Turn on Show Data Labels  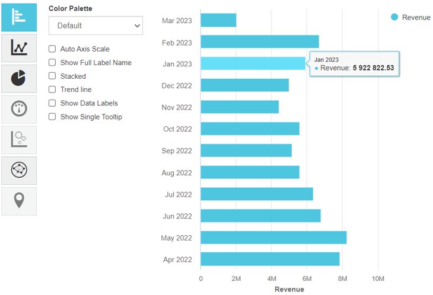click(52, 103)
